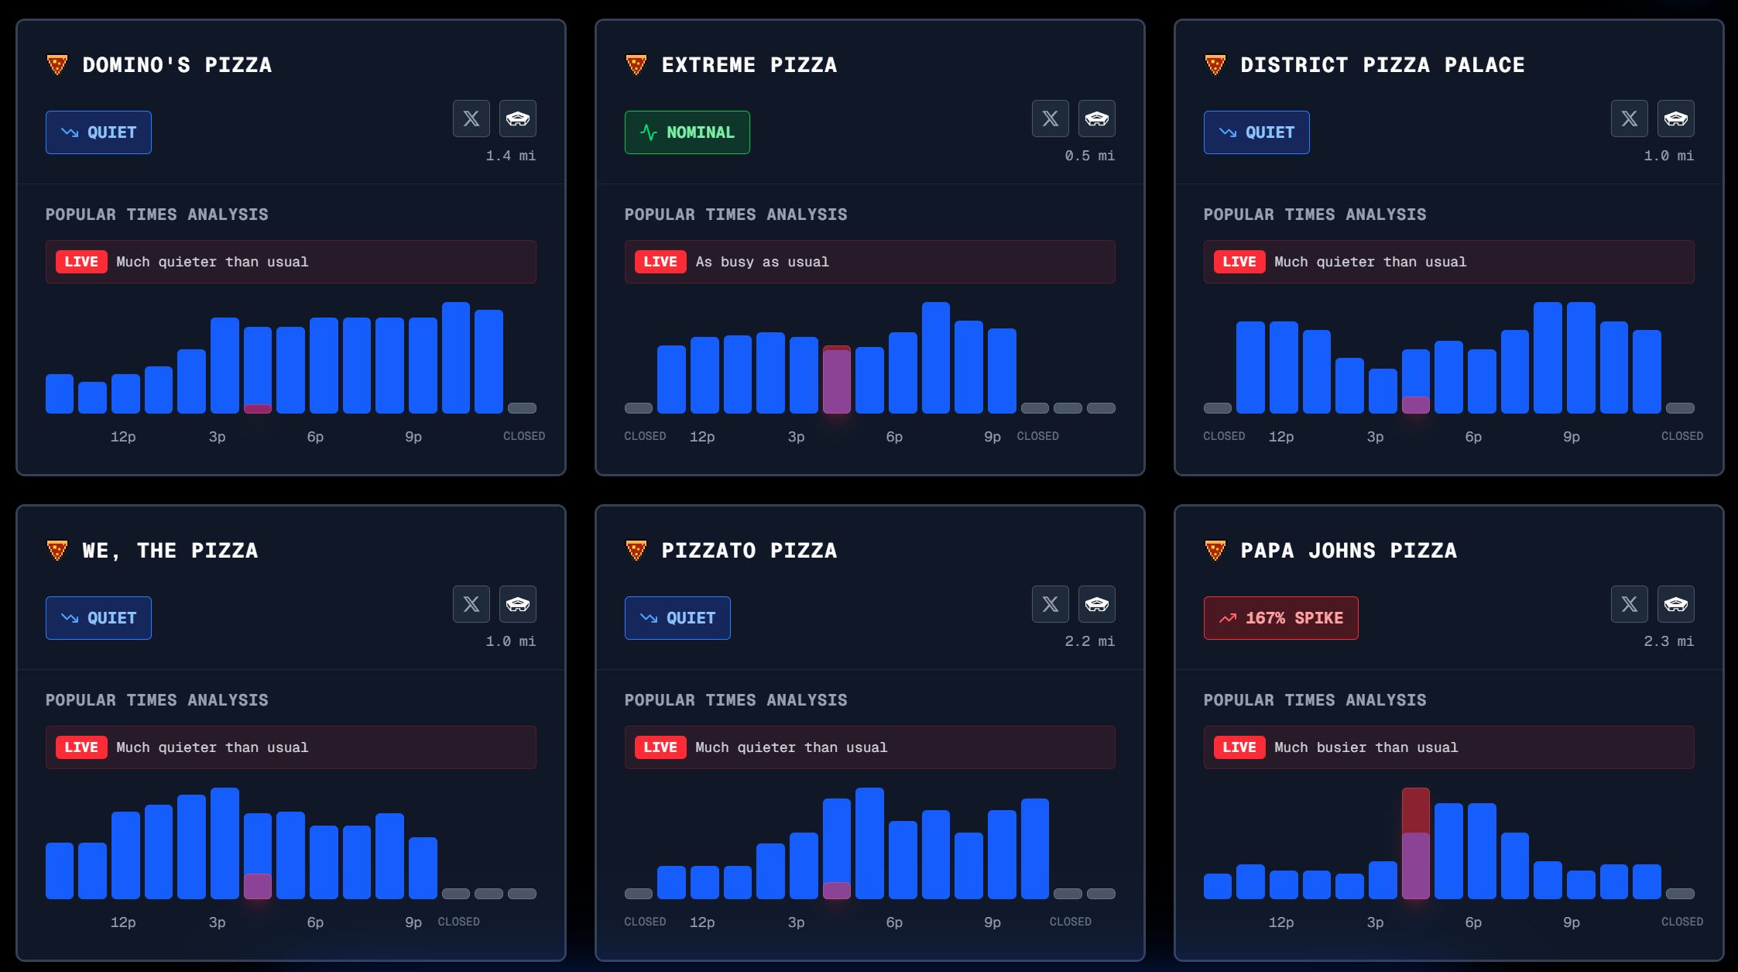Click X icon on Papa Johns Pizza card
The width and height of the screenshot is (1738, 972).
pyautogui.click(x=1629, y=604)
